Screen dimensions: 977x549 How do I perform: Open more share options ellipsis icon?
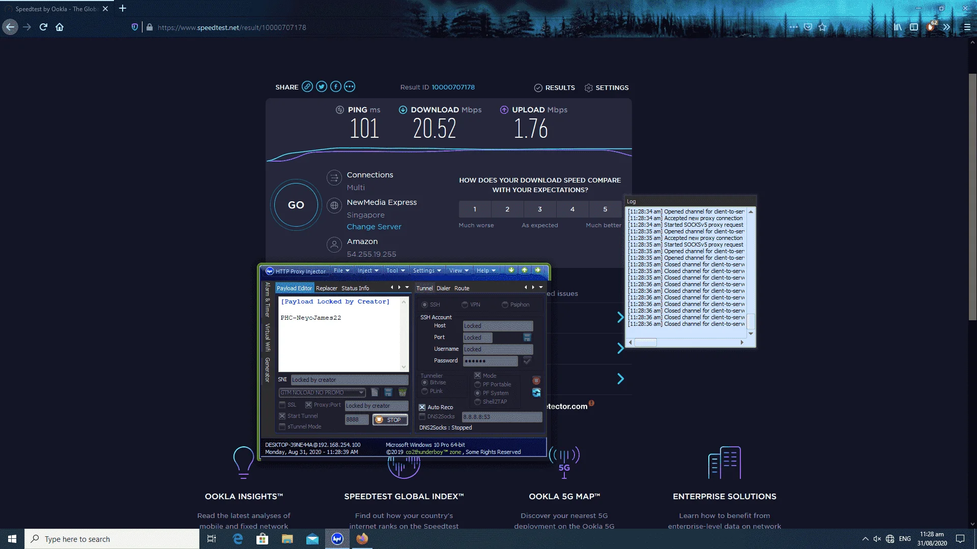350,87
